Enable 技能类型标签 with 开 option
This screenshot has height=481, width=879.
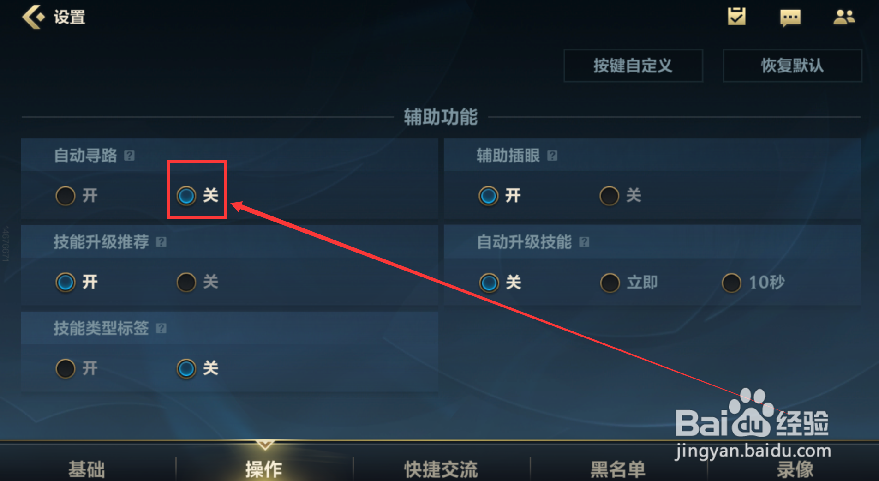77,368
